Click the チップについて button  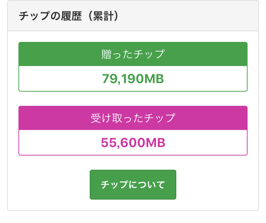click(x=133, y=185)
